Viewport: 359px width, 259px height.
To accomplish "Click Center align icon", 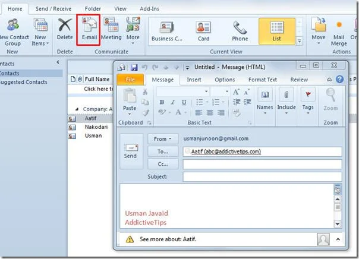I will [210, 112].
